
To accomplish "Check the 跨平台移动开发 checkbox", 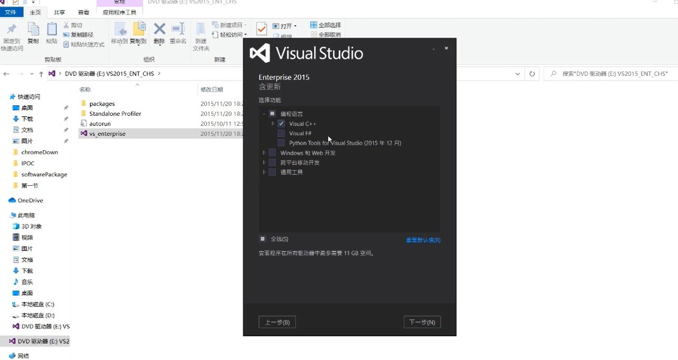I will click(x=272, y=162).
